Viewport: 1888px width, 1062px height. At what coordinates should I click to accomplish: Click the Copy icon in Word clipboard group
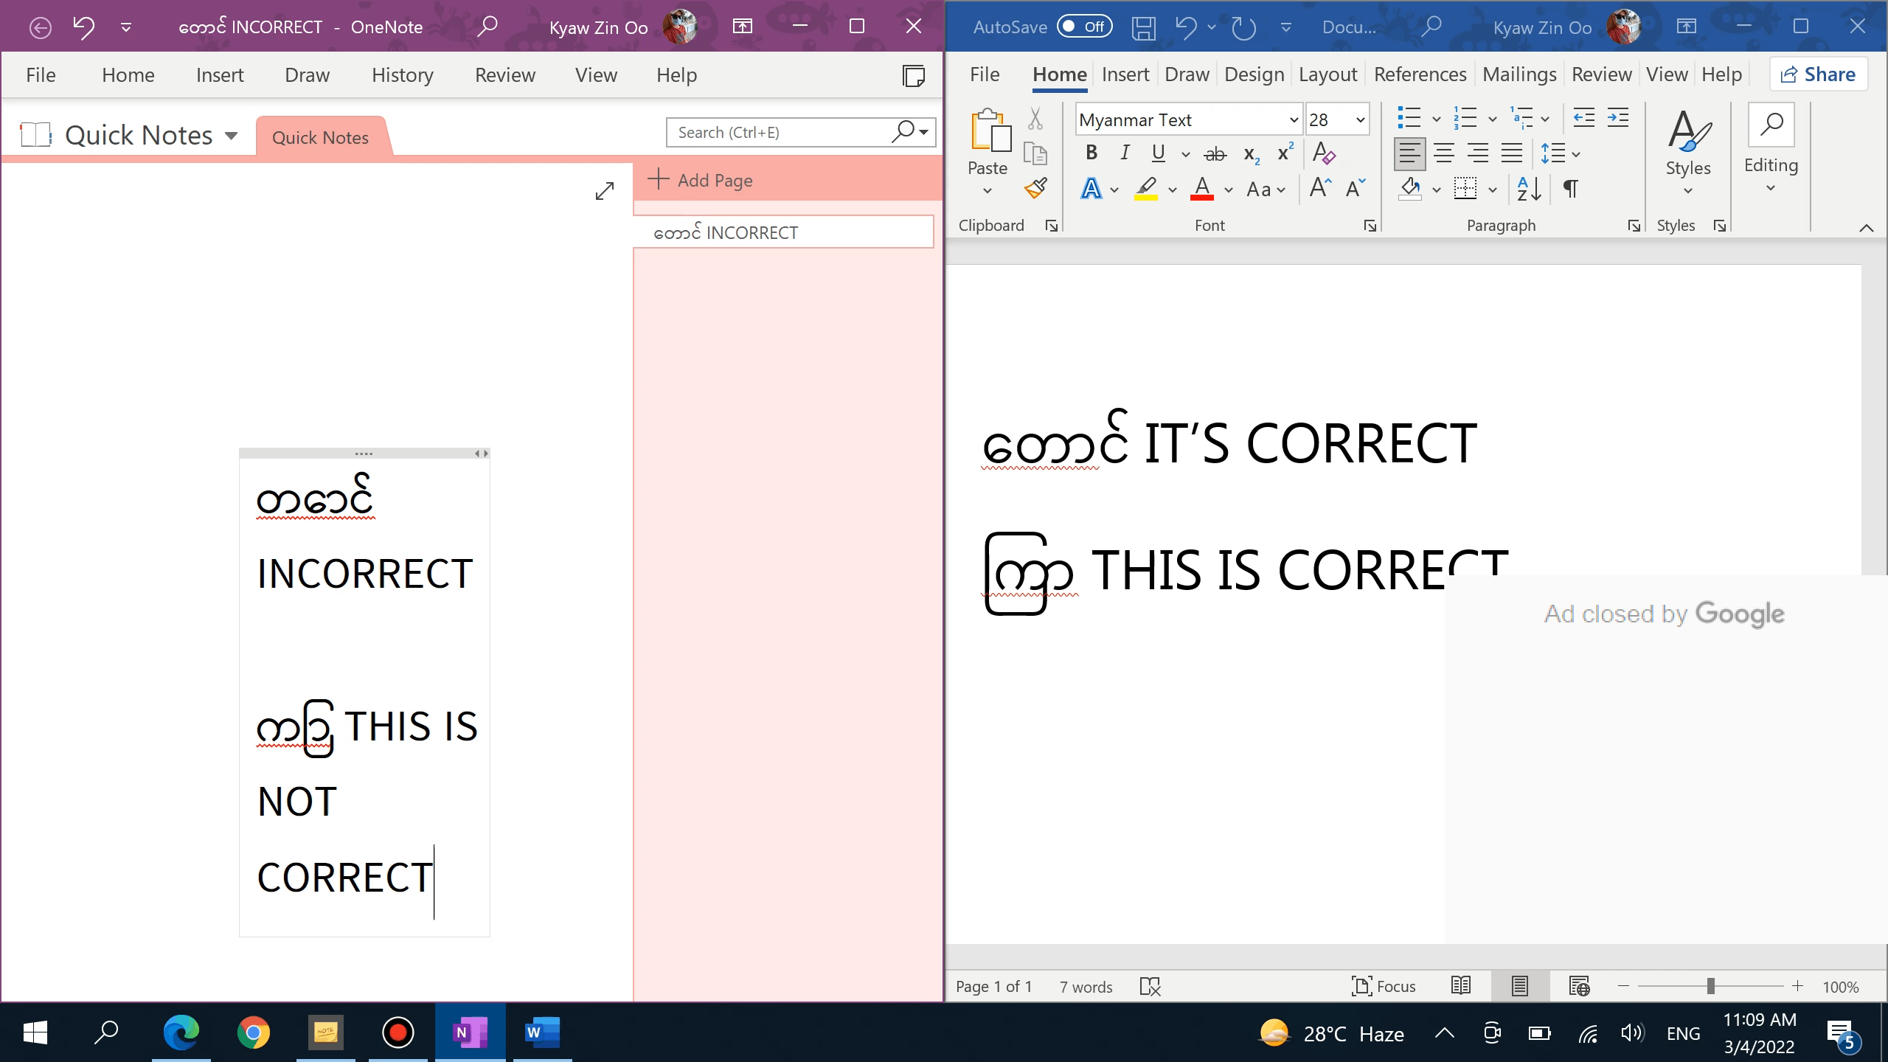1035,153
